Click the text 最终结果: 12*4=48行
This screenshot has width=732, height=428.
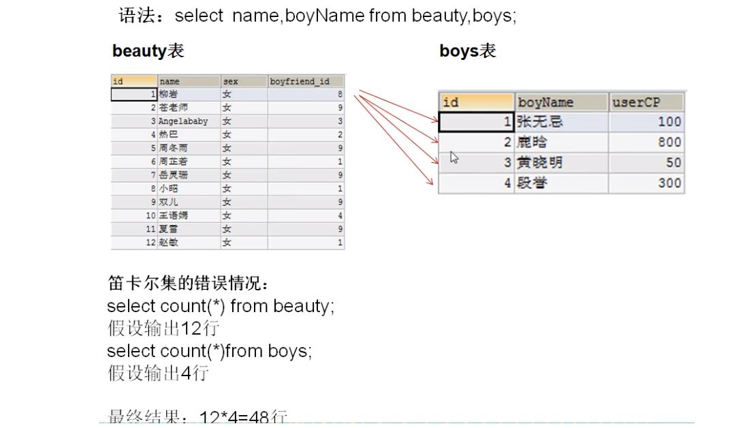point(197,414)
